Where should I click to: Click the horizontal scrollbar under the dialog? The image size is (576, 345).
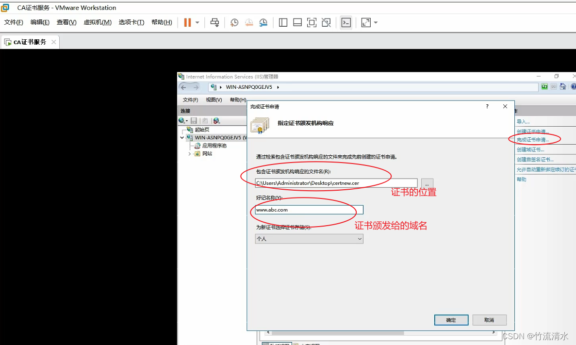(338, 332)
